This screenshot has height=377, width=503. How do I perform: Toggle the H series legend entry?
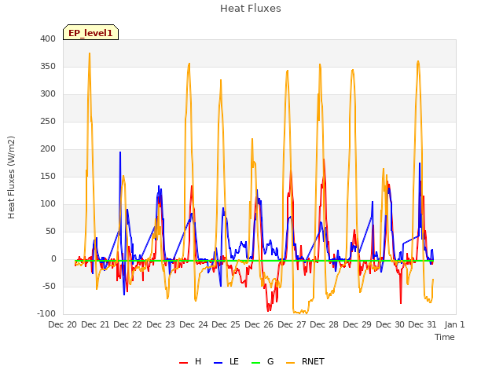click(x=190, y=361)
